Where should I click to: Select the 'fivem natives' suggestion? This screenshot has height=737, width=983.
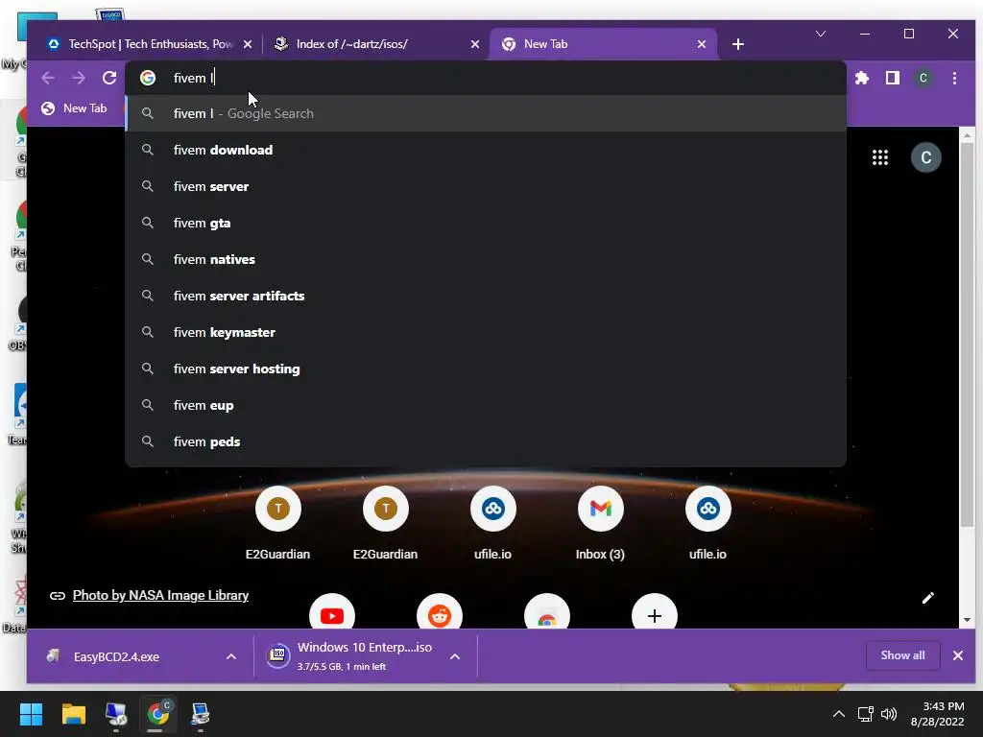click(x=486, y=259)
